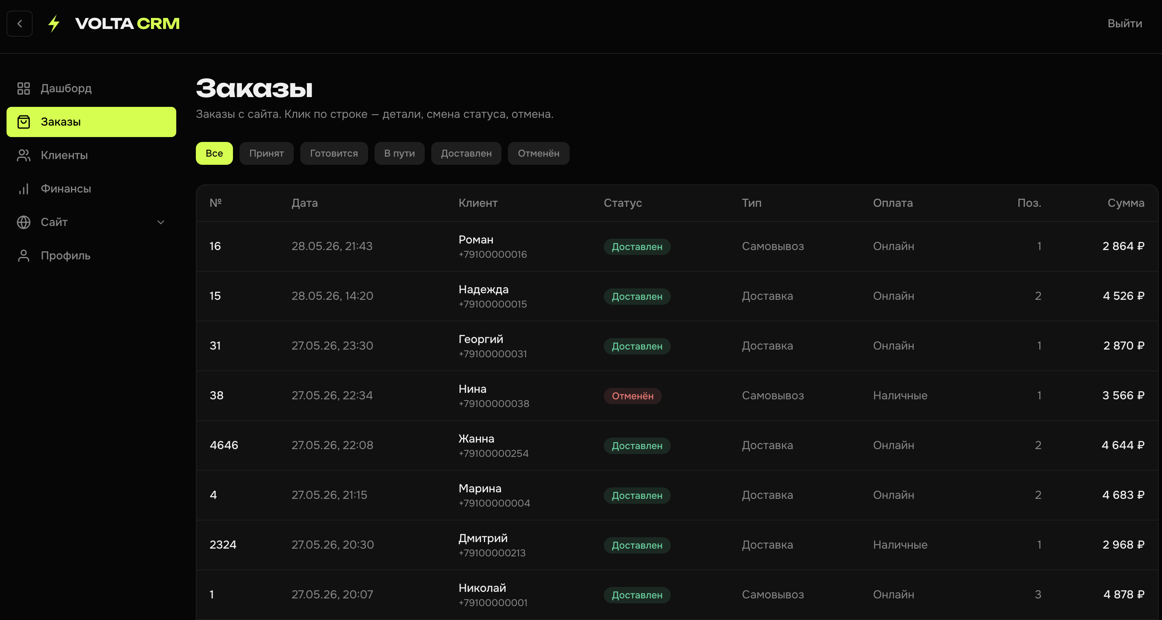Open order number 38
The height and width of the screenshot is (620, 1162).
pyautogui.click(x=217, y=395)
